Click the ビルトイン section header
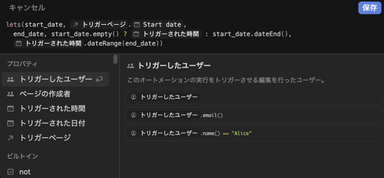 [x=22, y=156]
